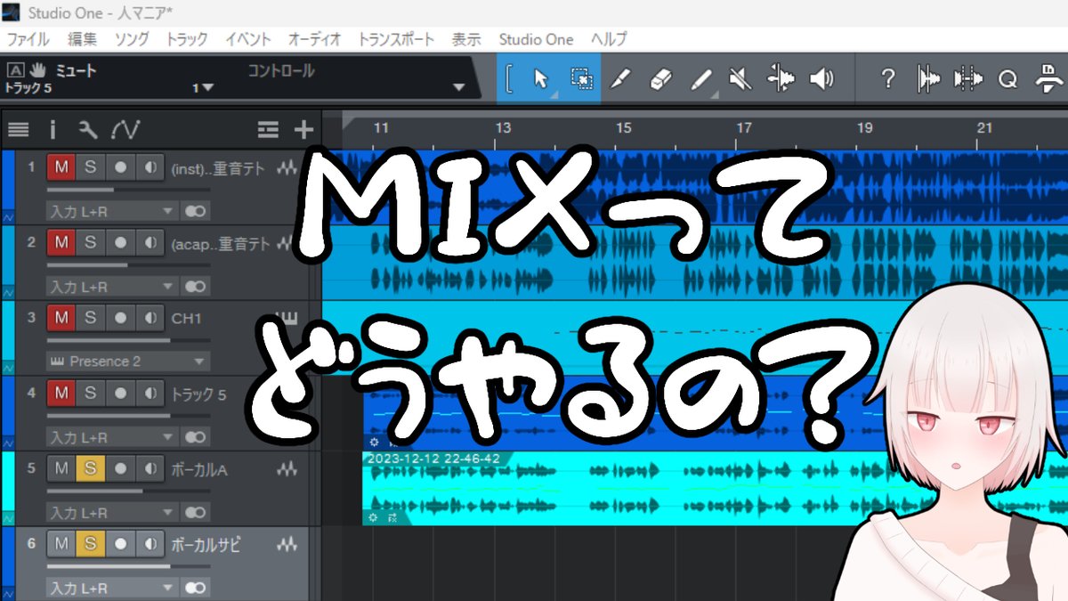Arm record on track 1
Image resolution: width=1068 pixels, height=601 pixels.
(x=120, y=167)
